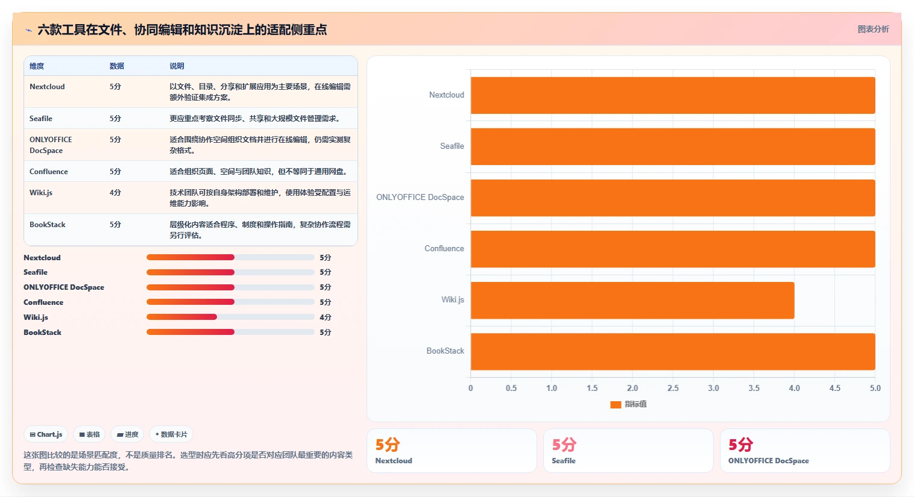914x497 pixels.
Task: Click the Seafile progress bar
Action: click(x=230, y=272)
